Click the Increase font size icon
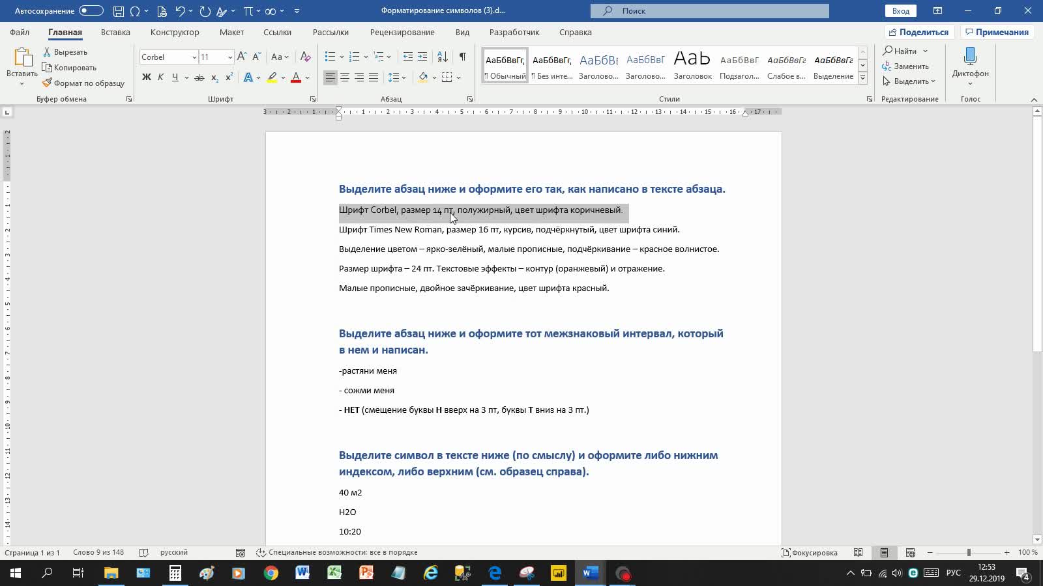Image resolution: width=1043 pixels, height=586 pixels. click(242, 57)
